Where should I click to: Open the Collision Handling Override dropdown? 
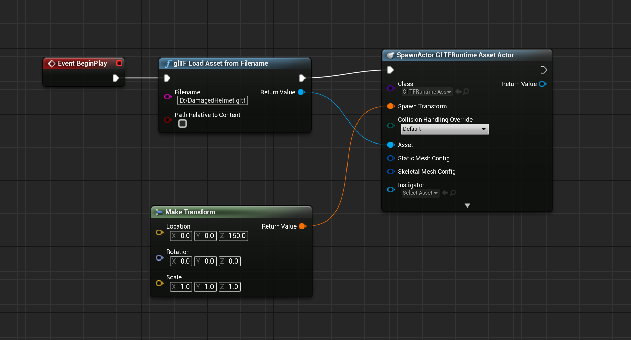coord(445,129)
